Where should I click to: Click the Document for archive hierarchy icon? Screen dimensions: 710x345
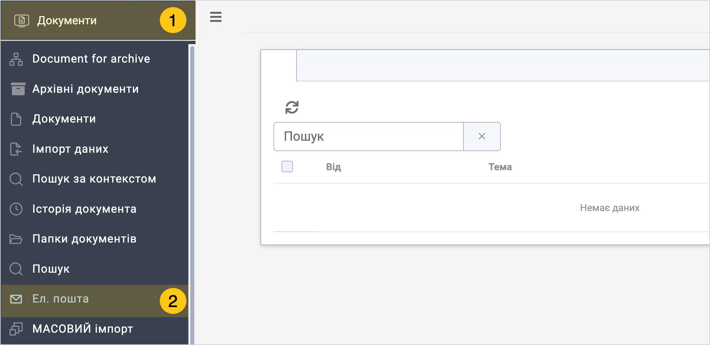16,59
